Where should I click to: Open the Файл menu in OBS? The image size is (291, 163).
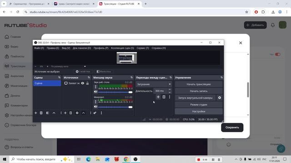point(39,48)
